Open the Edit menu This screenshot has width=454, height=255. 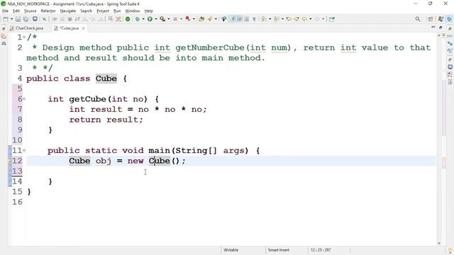pyautogui.click(x=16, y=11)
